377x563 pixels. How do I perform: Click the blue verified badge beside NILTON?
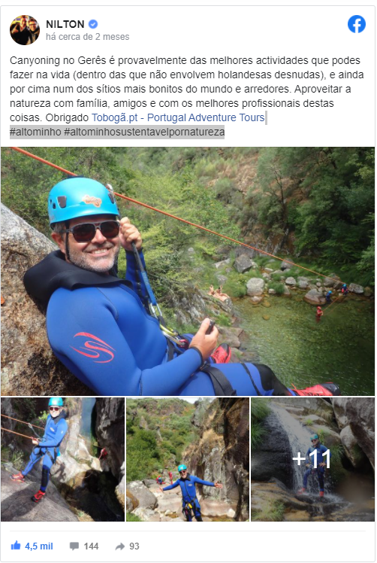(93, 24)
